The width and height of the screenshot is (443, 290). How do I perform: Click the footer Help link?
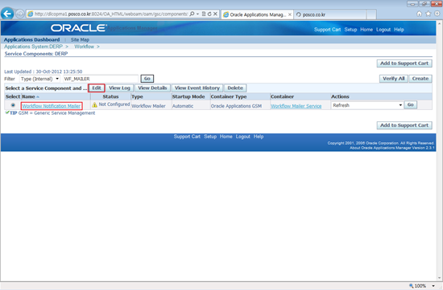(x=259, y=137)
